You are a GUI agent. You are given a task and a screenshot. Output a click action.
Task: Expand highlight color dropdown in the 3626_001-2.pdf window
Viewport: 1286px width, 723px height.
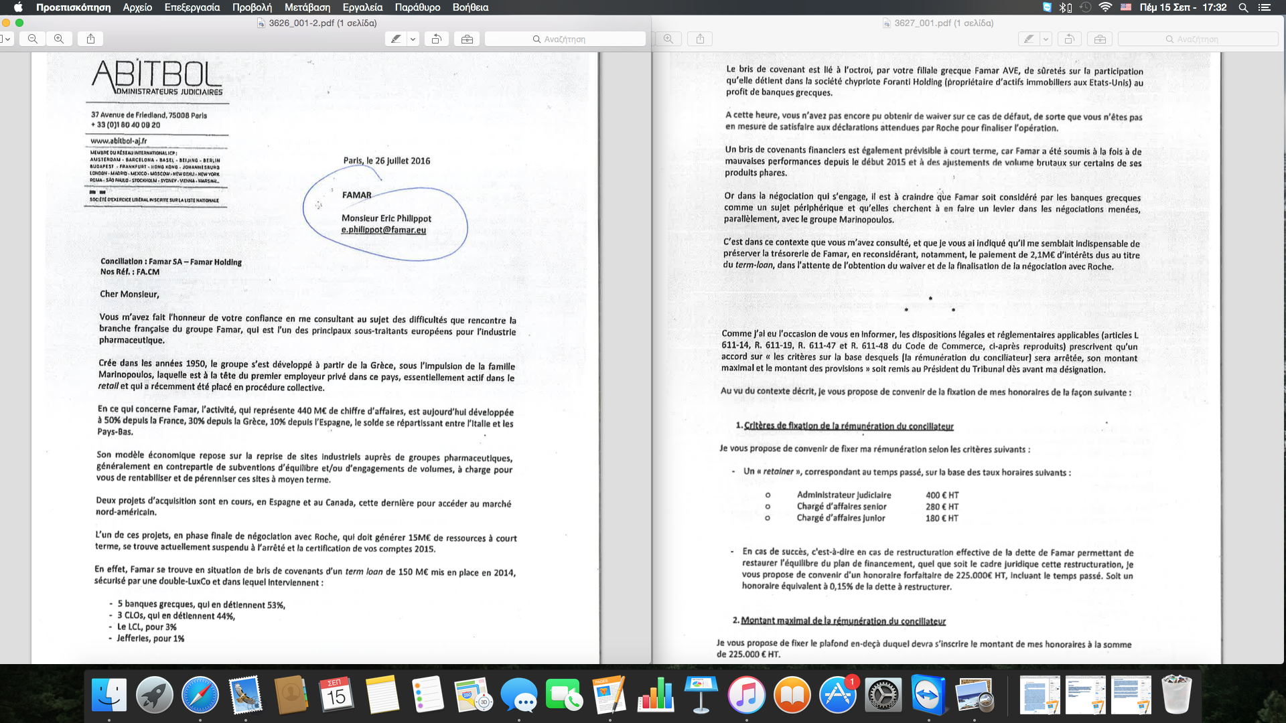coord(413,39)
